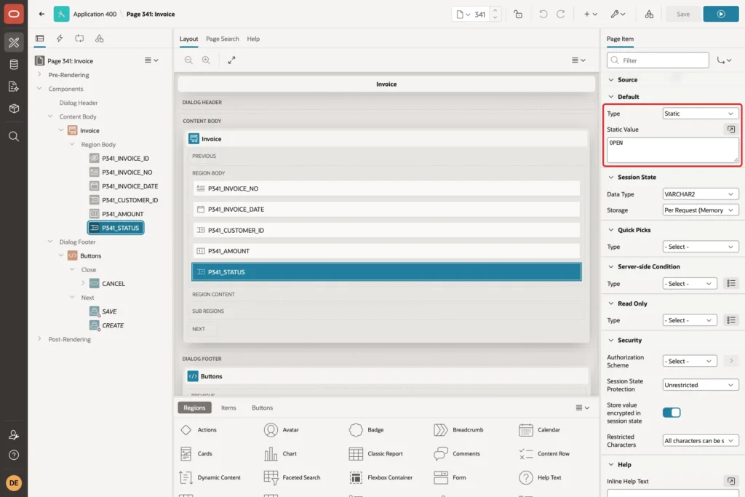Viewport: 745px width, 497px height.
Task: Expand the Post-Rendering tree node
Action: [x=39, y=339]
